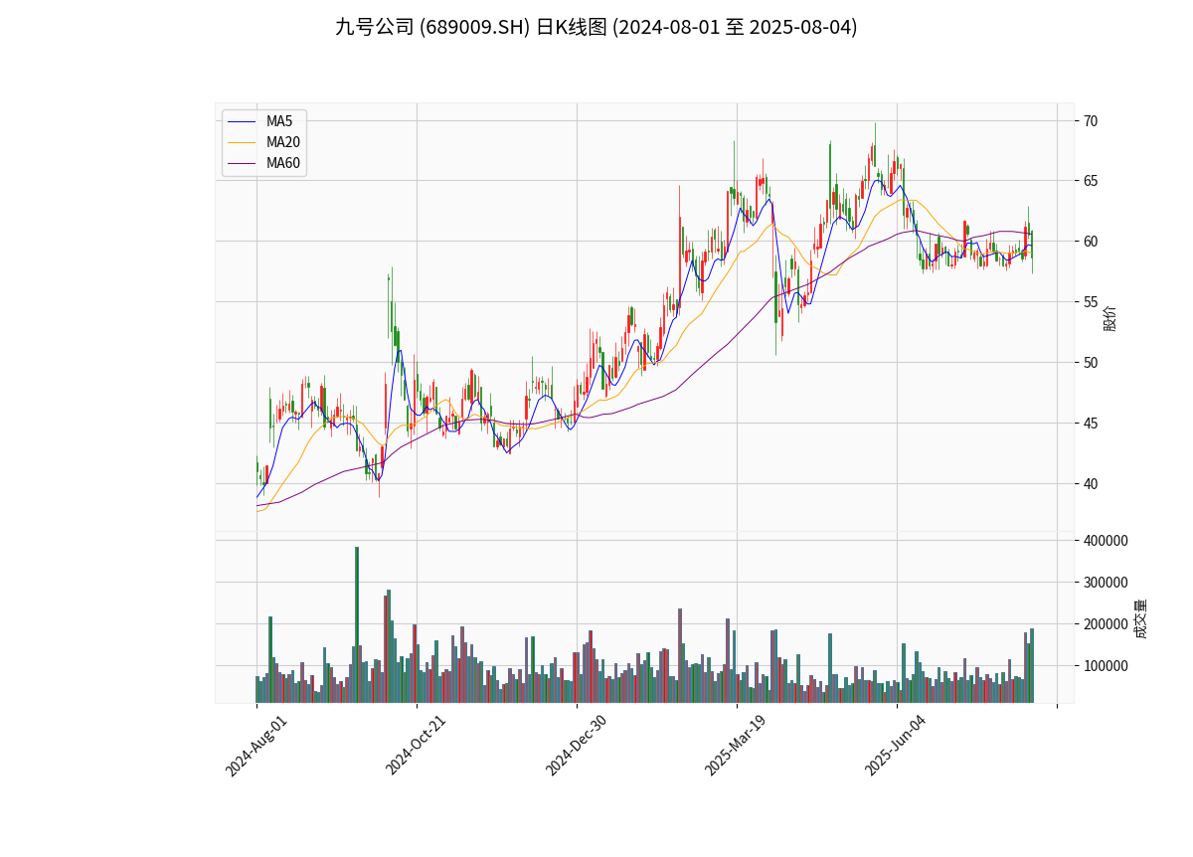
Task: Click the purple MA60 legend line sample
Action: point(243,164)
